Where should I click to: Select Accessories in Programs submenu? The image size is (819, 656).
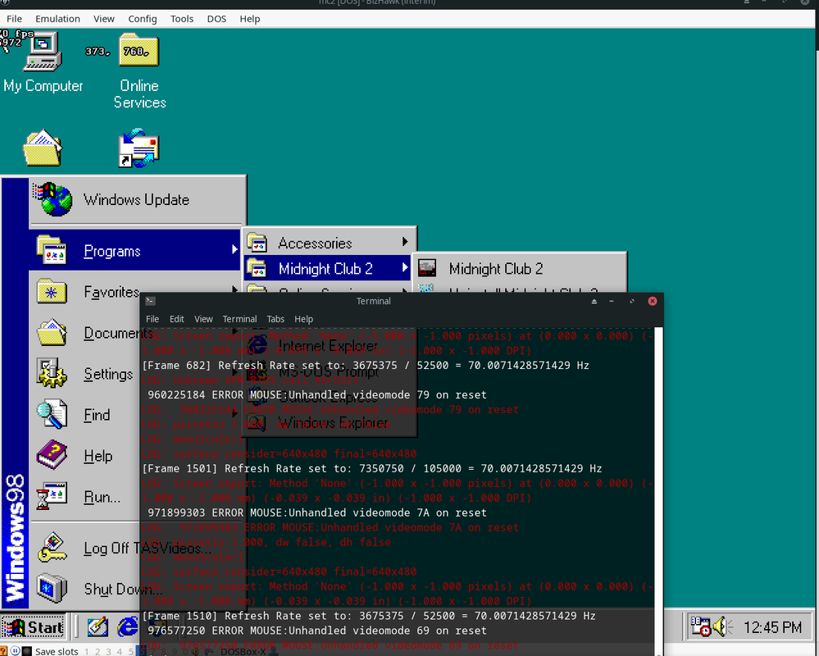click(330, 243)
